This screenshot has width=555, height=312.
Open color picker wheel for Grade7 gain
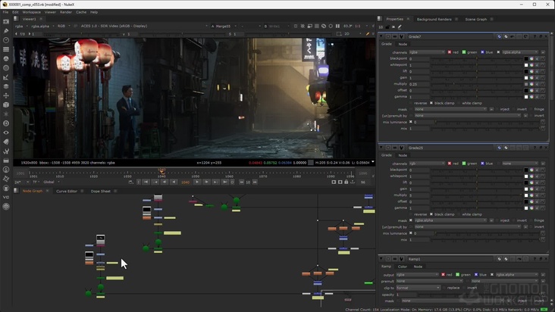point(531,77)
